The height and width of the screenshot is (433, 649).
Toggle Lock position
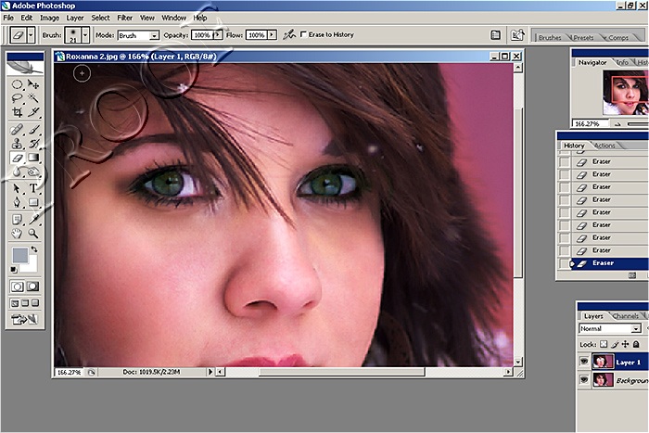(x=626, y=344)
